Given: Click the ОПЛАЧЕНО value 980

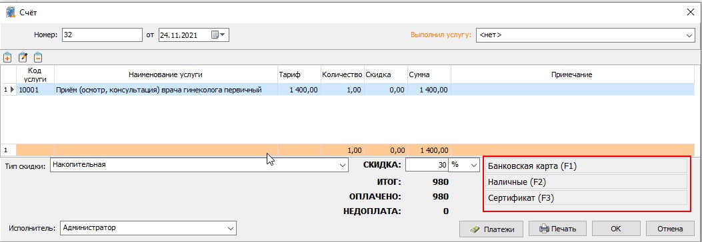Looking at the screenshot, I should coord(441,196).
